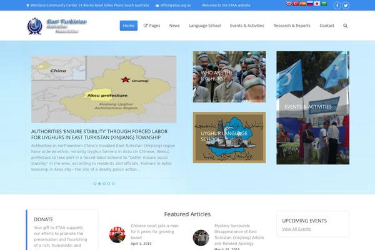The height and width of the screenshot is (250, 375).
Task: Click the forced labor article excerpt paragraph
Action: (x=103, y=157)
